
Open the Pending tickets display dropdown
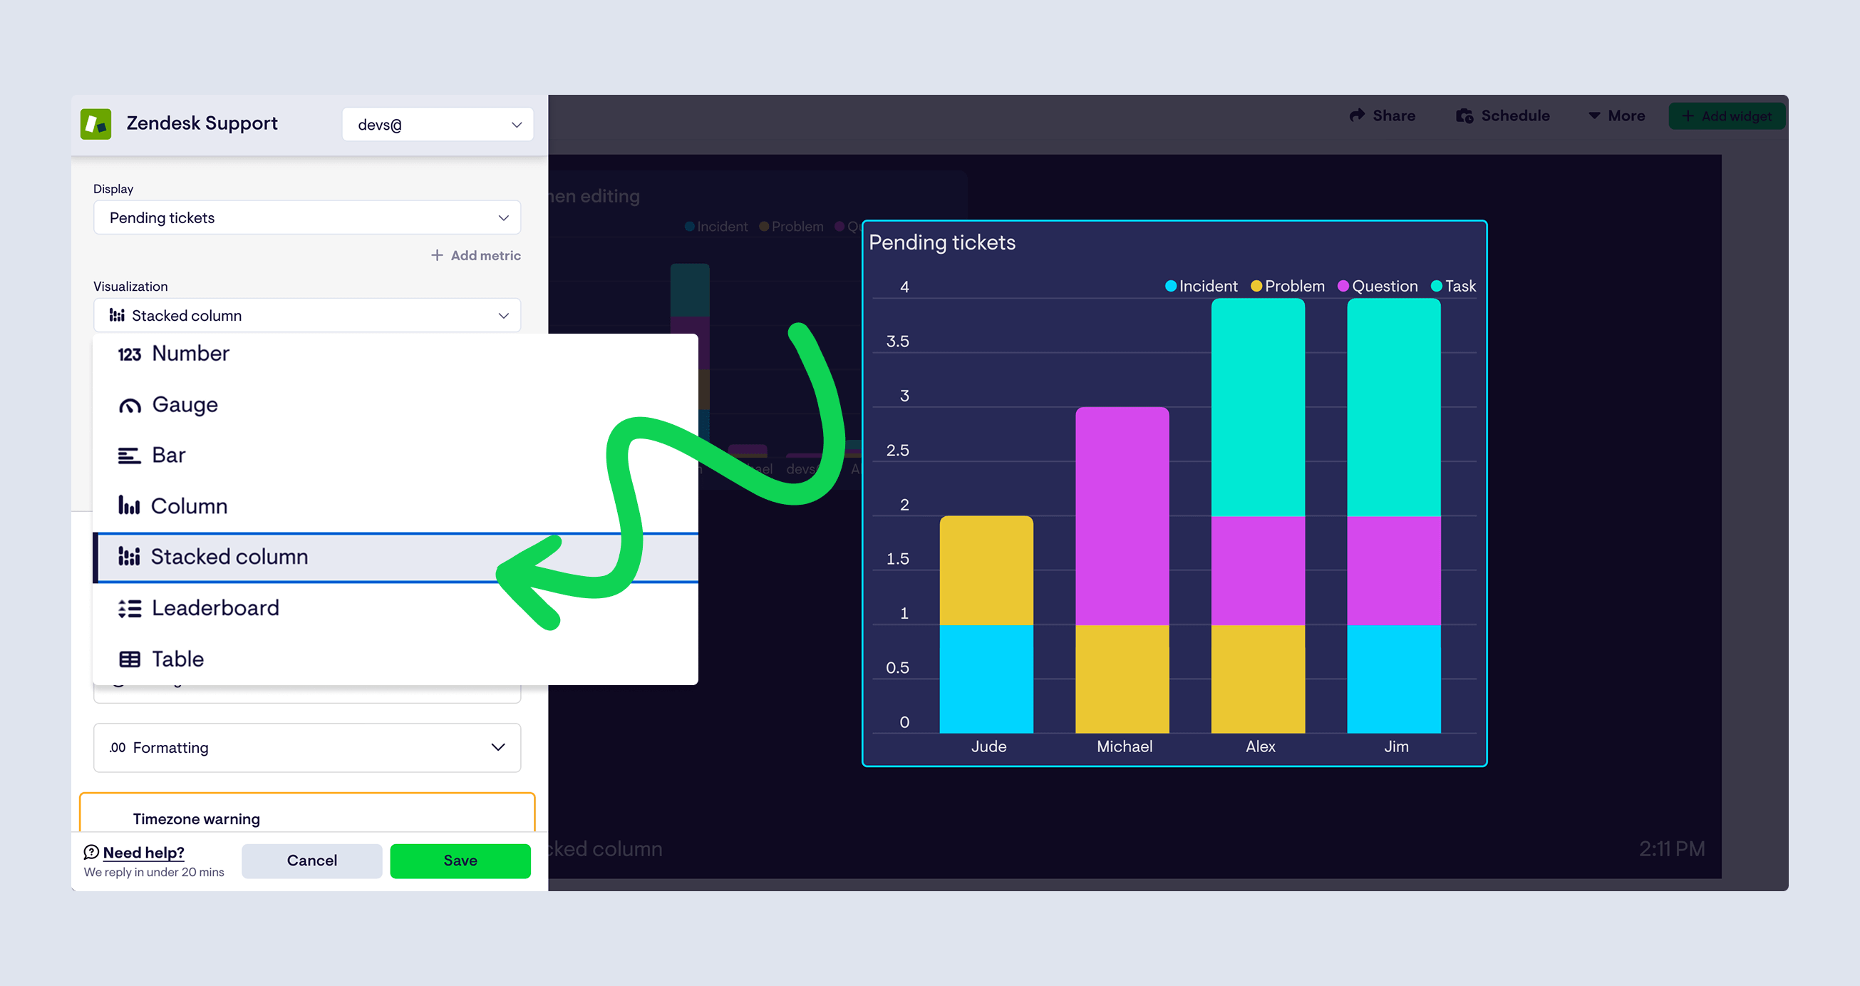[x=307, y=217]
